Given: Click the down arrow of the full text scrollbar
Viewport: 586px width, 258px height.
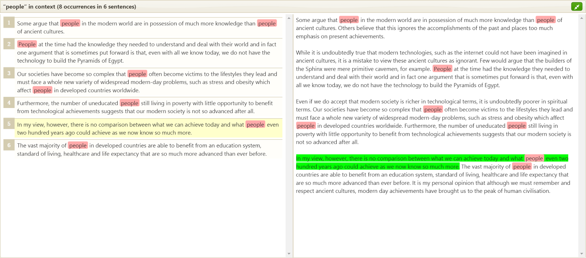Looking at the screenshot, I should click(x=582, y=254).
